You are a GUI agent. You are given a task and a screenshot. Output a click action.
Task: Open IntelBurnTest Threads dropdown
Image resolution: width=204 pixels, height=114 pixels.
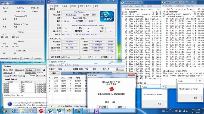(x=41, y=75)
